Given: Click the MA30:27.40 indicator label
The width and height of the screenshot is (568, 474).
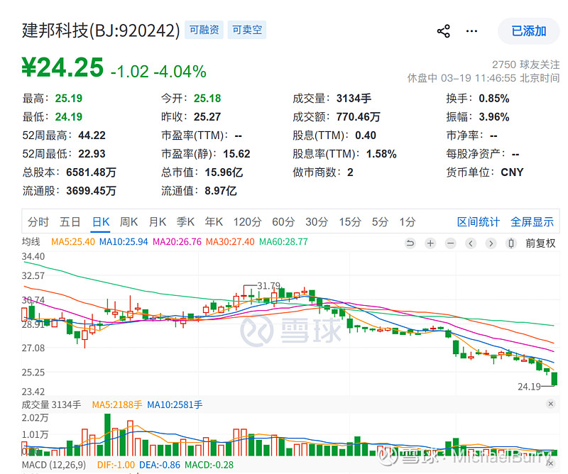Looking at the screenshot, I should (x=230, y=241).
